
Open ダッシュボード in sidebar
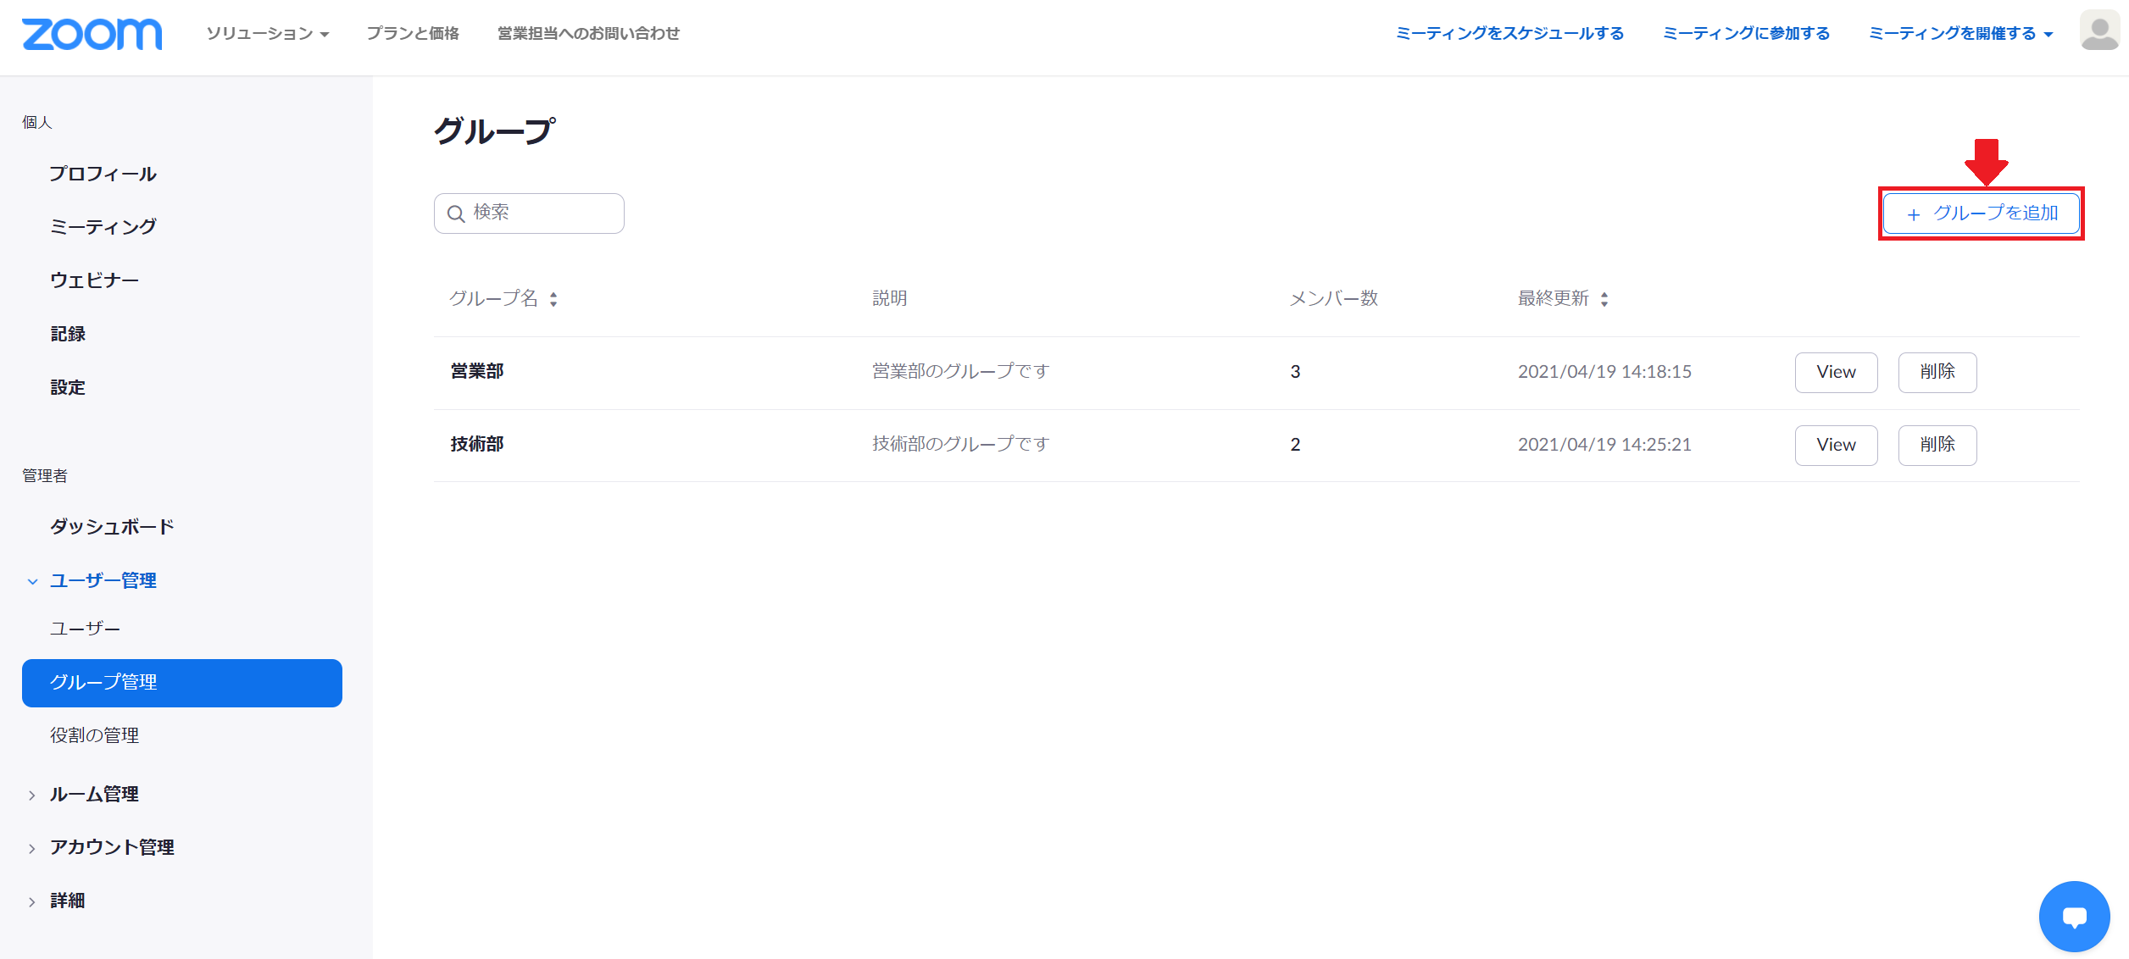point(112,526)
